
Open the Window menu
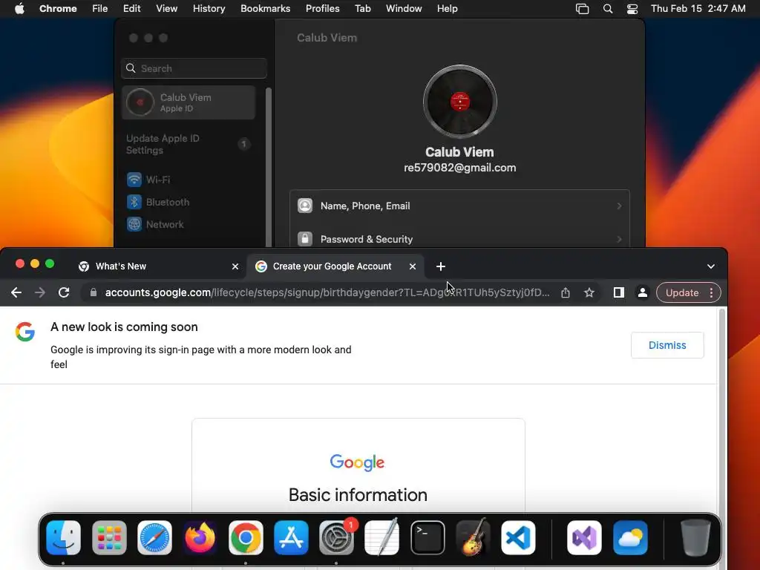(x=404, y=9)
